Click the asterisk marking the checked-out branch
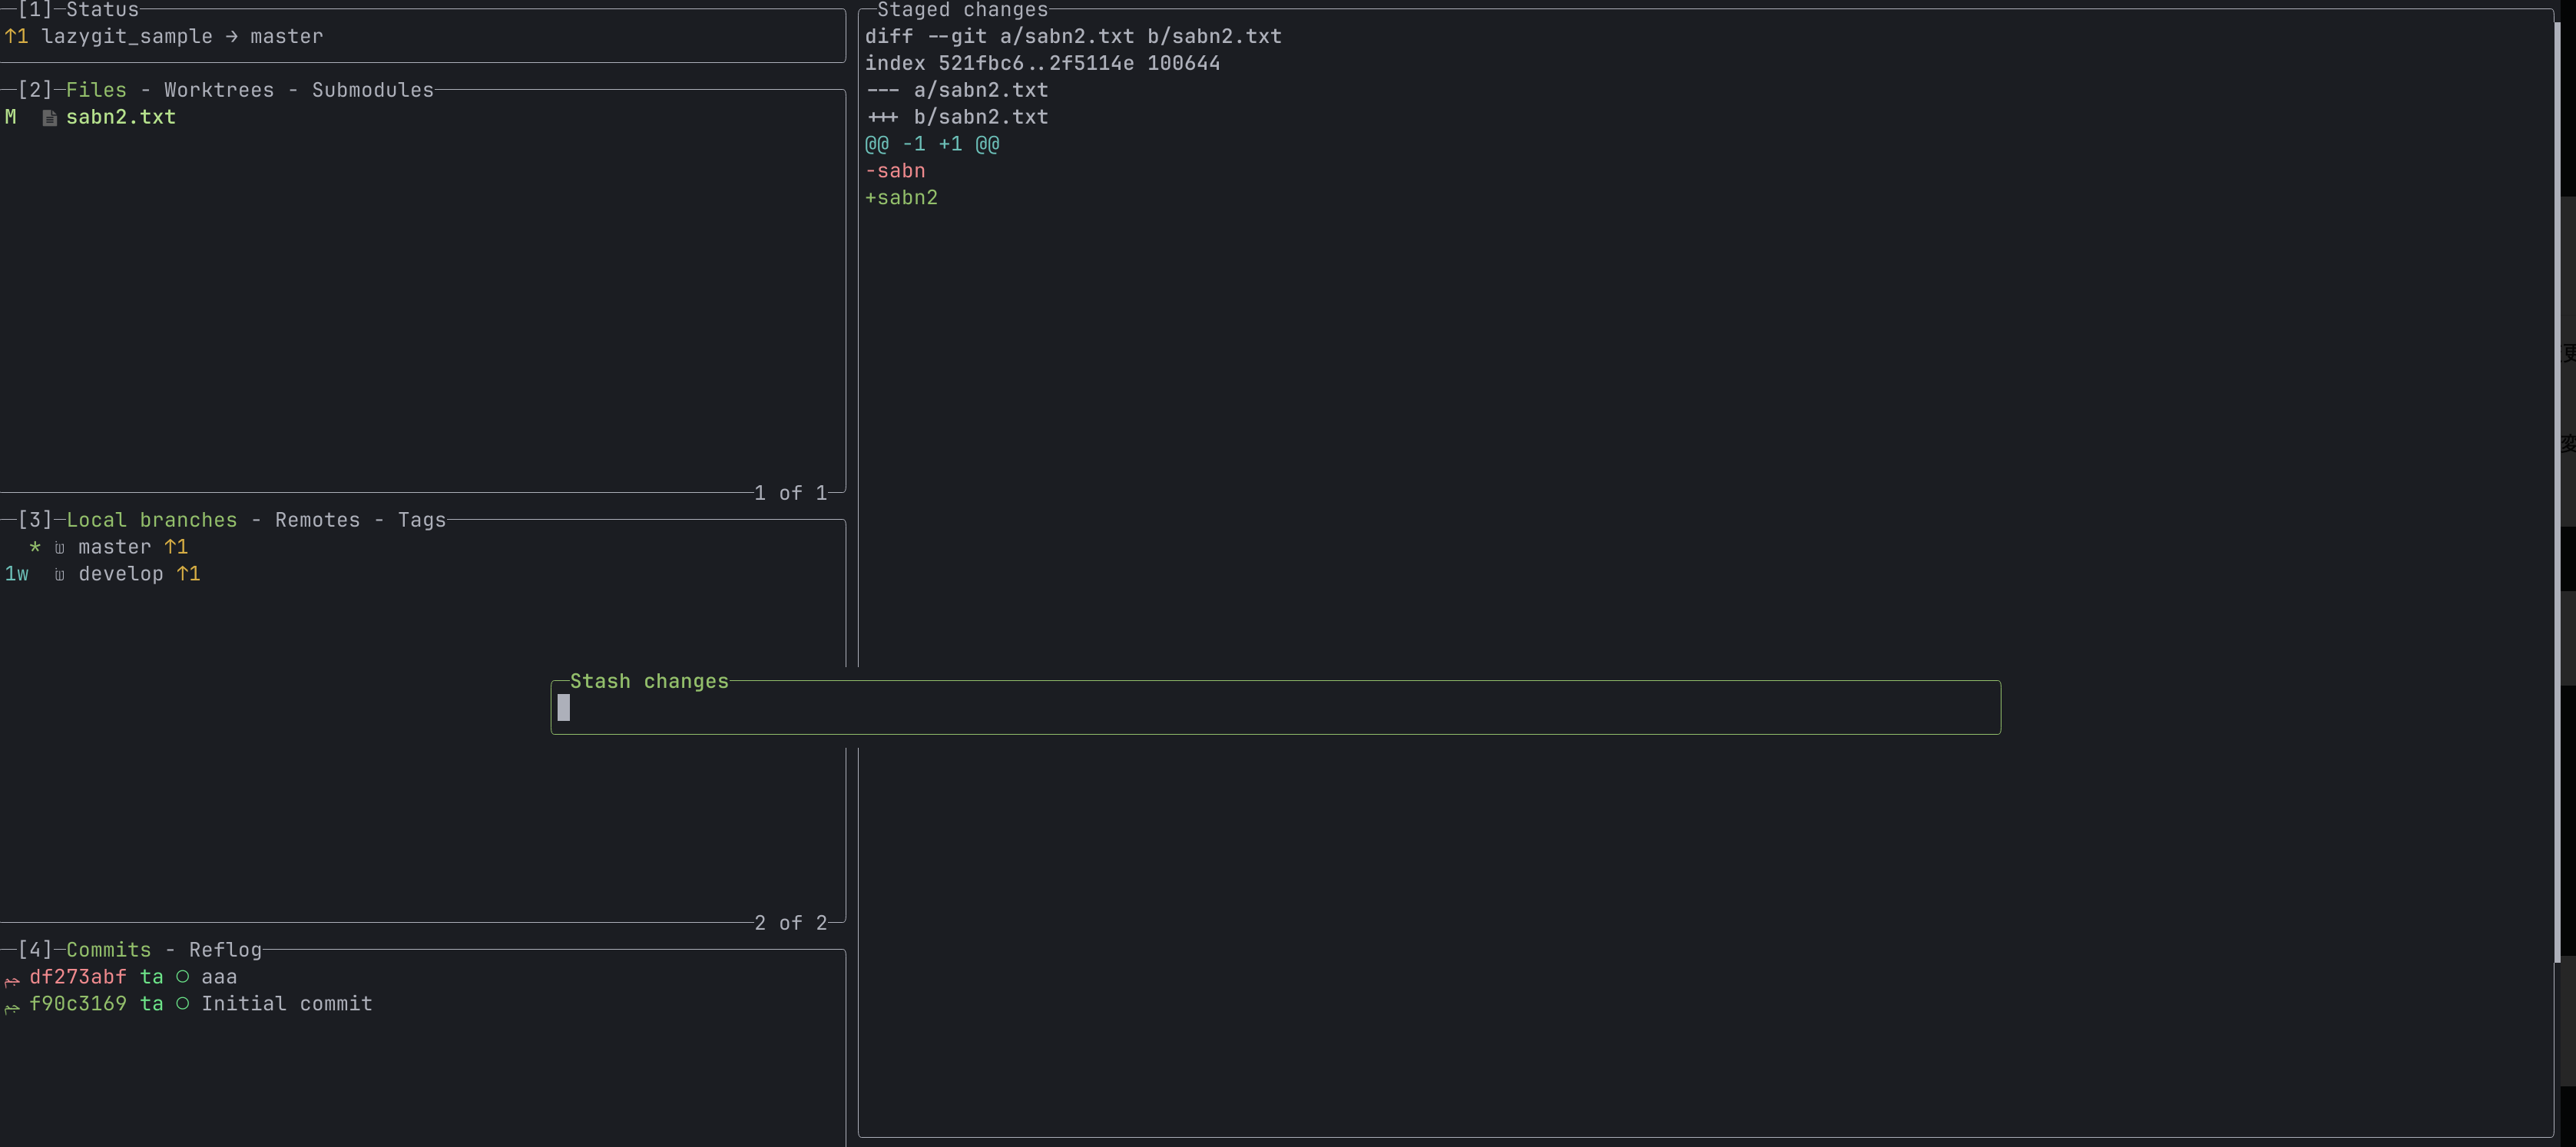The width and height of the screenshot is (2576, 1147). point(34,547)
